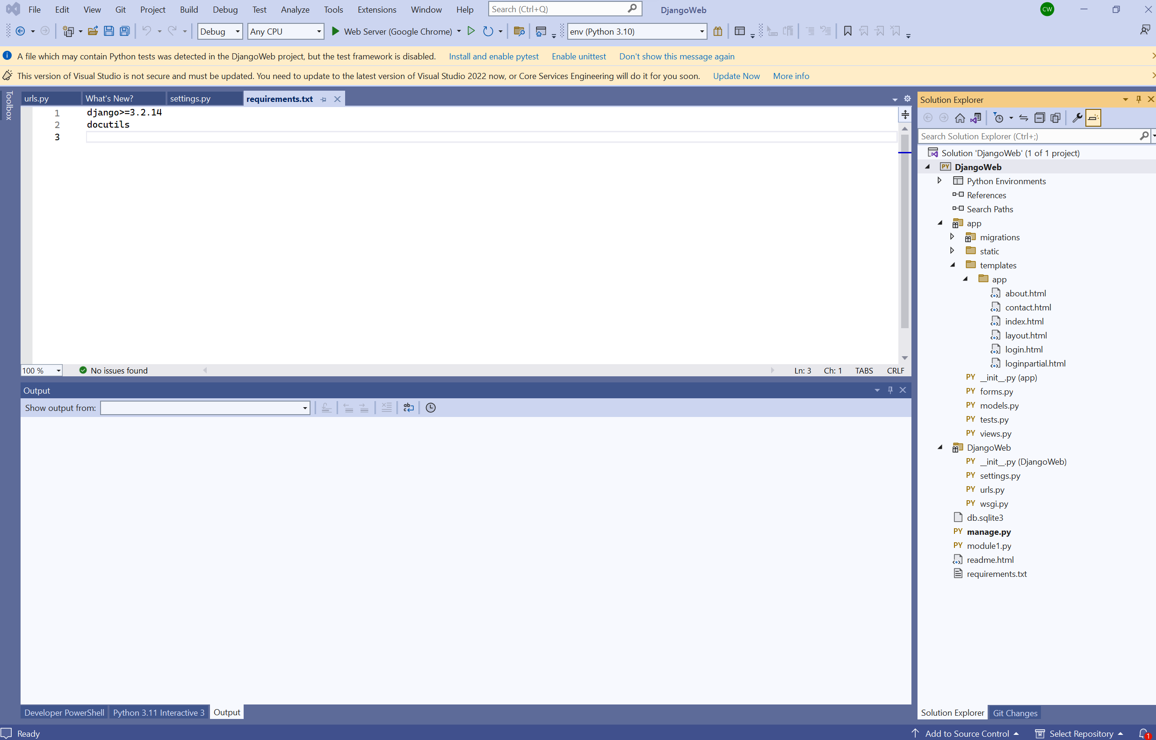Screen dimensions: 1156x740
Task: Click the Undo toolbar icon
Action: point(146,31)
